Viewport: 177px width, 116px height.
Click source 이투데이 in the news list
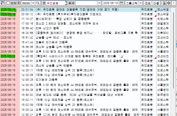point(163,33)
